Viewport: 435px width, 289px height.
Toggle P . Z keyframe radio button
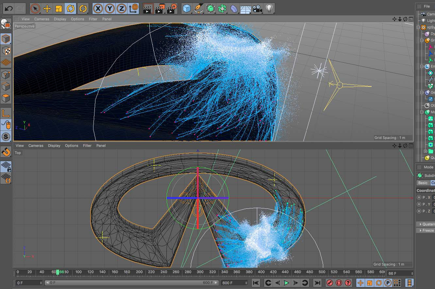419,211
